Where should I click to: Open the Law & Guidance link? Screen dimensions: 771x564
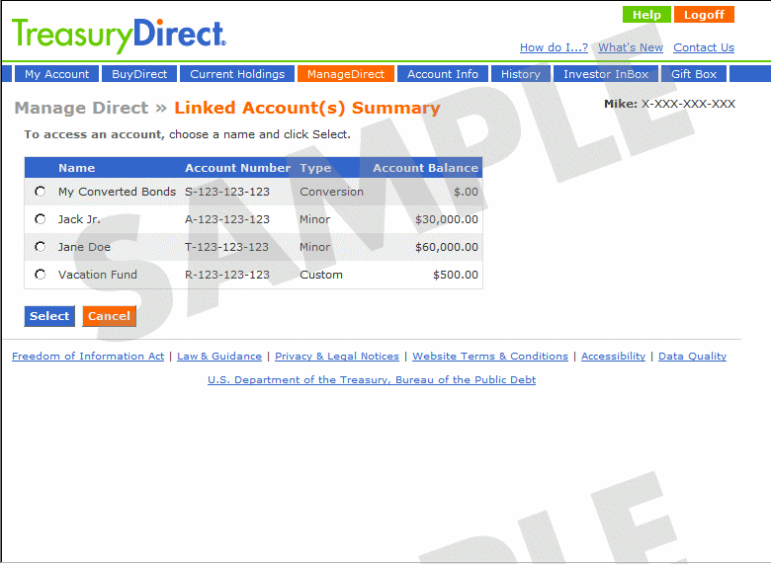[219, 357]
